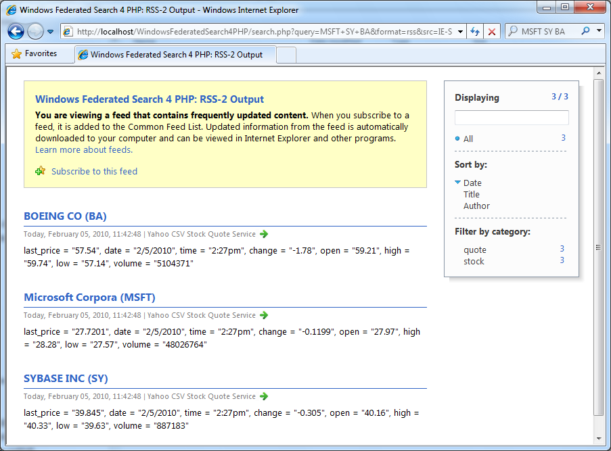Click Subscribe to this feed link
611x451 pixels.
point(94,171)
